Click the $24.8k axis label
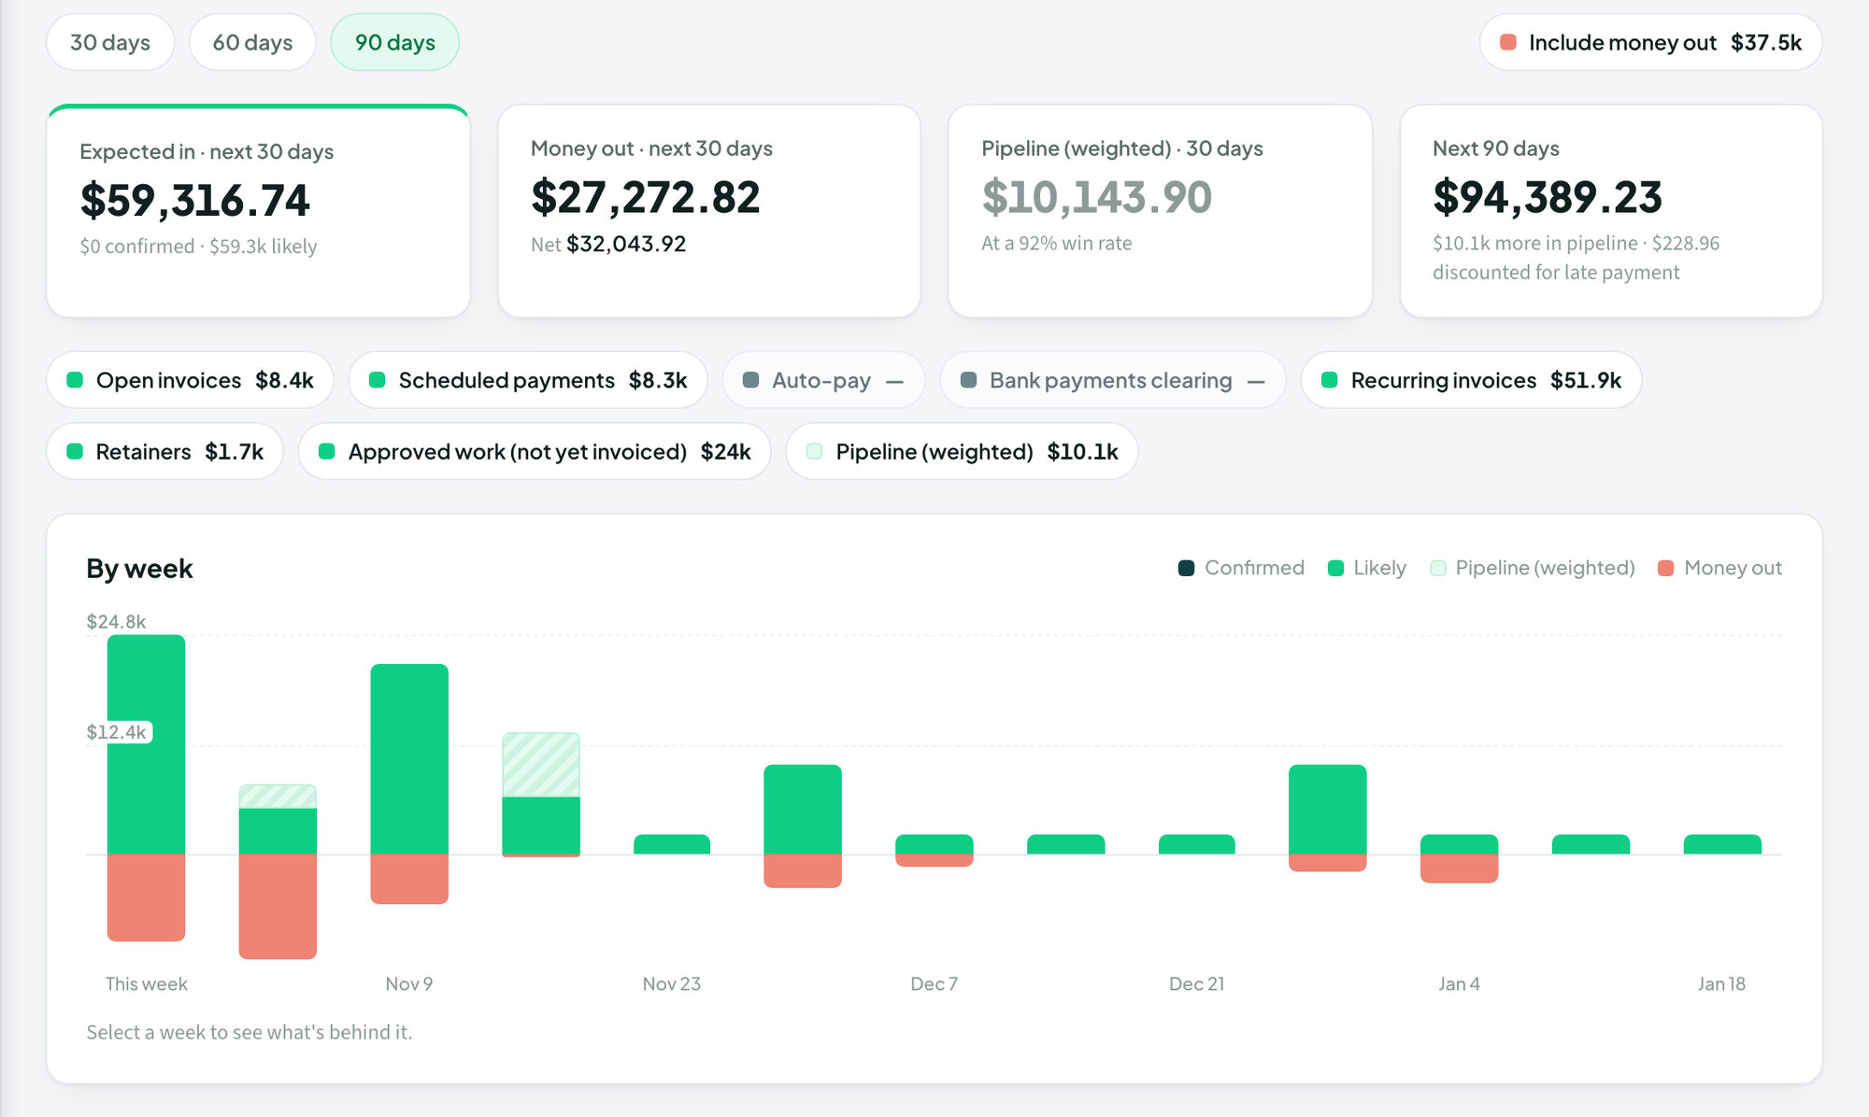 pyautogui.click(x=116, y=622)
